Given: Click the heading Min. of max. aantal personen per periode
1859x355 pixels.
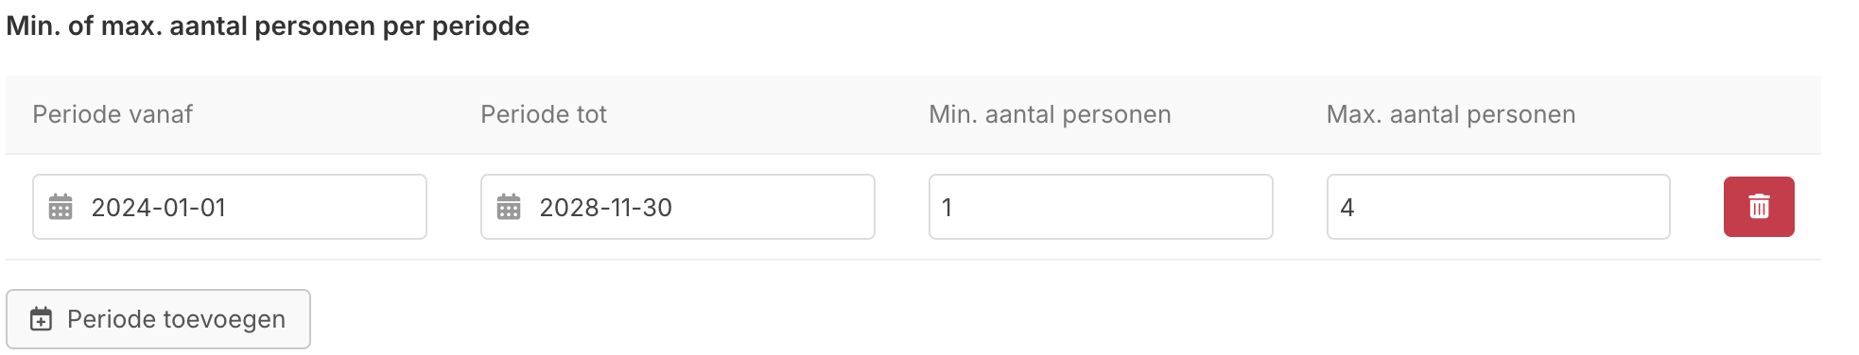Looking at the screenshot, I should (268, 25).
